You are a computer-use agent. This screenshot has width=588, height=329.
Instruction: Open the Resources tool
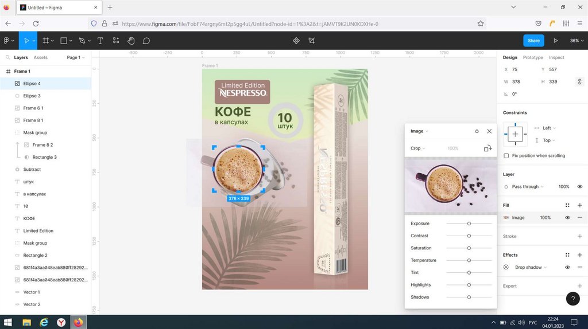point(116,41)
